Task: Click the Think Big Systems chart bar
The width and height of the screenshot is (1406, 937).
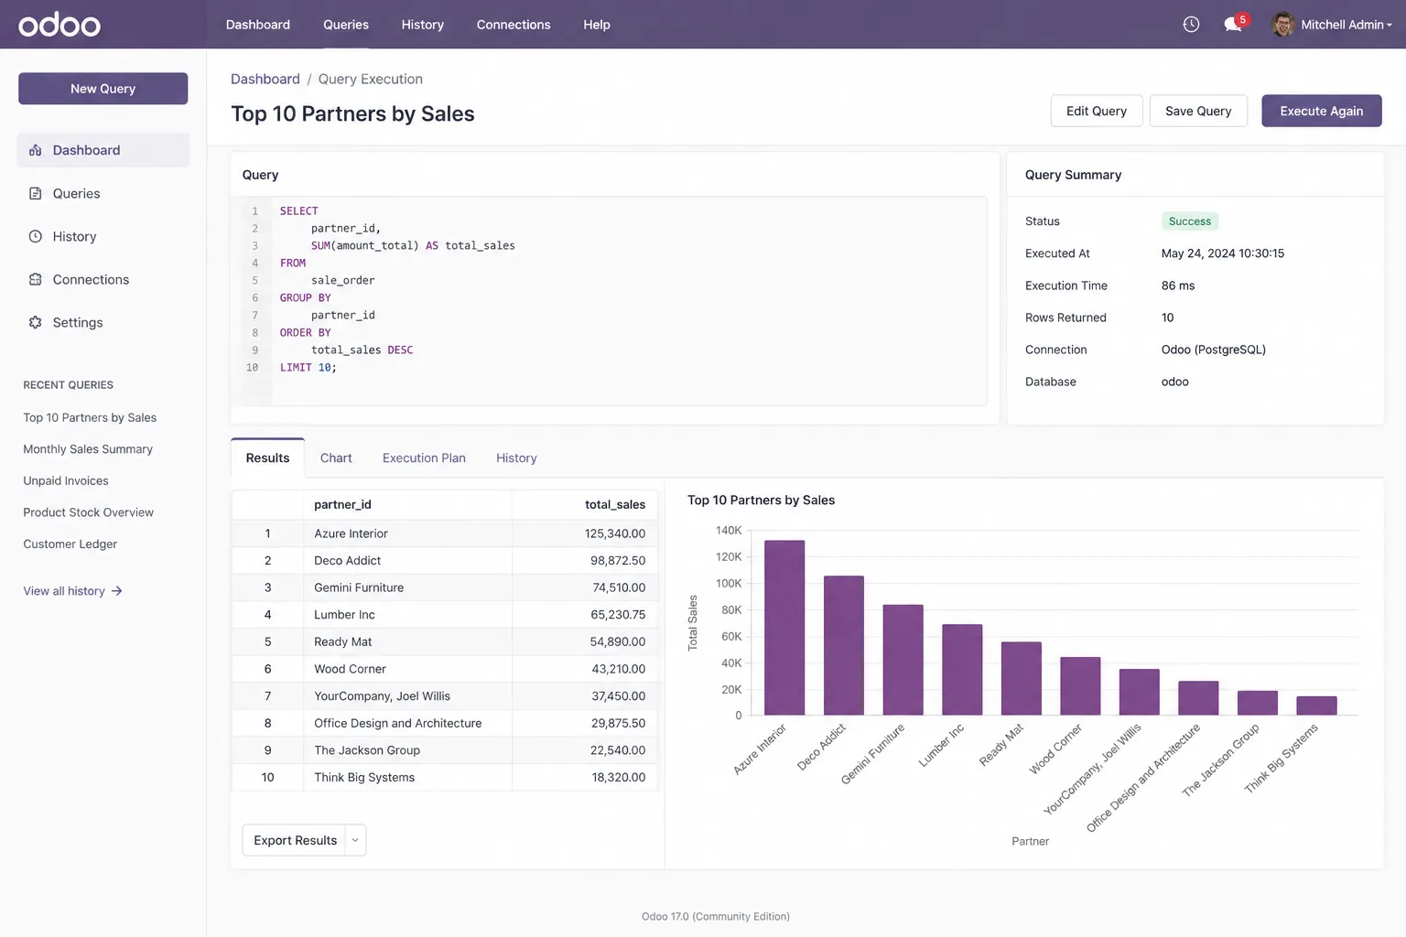Action: (x=1316, y=705)
